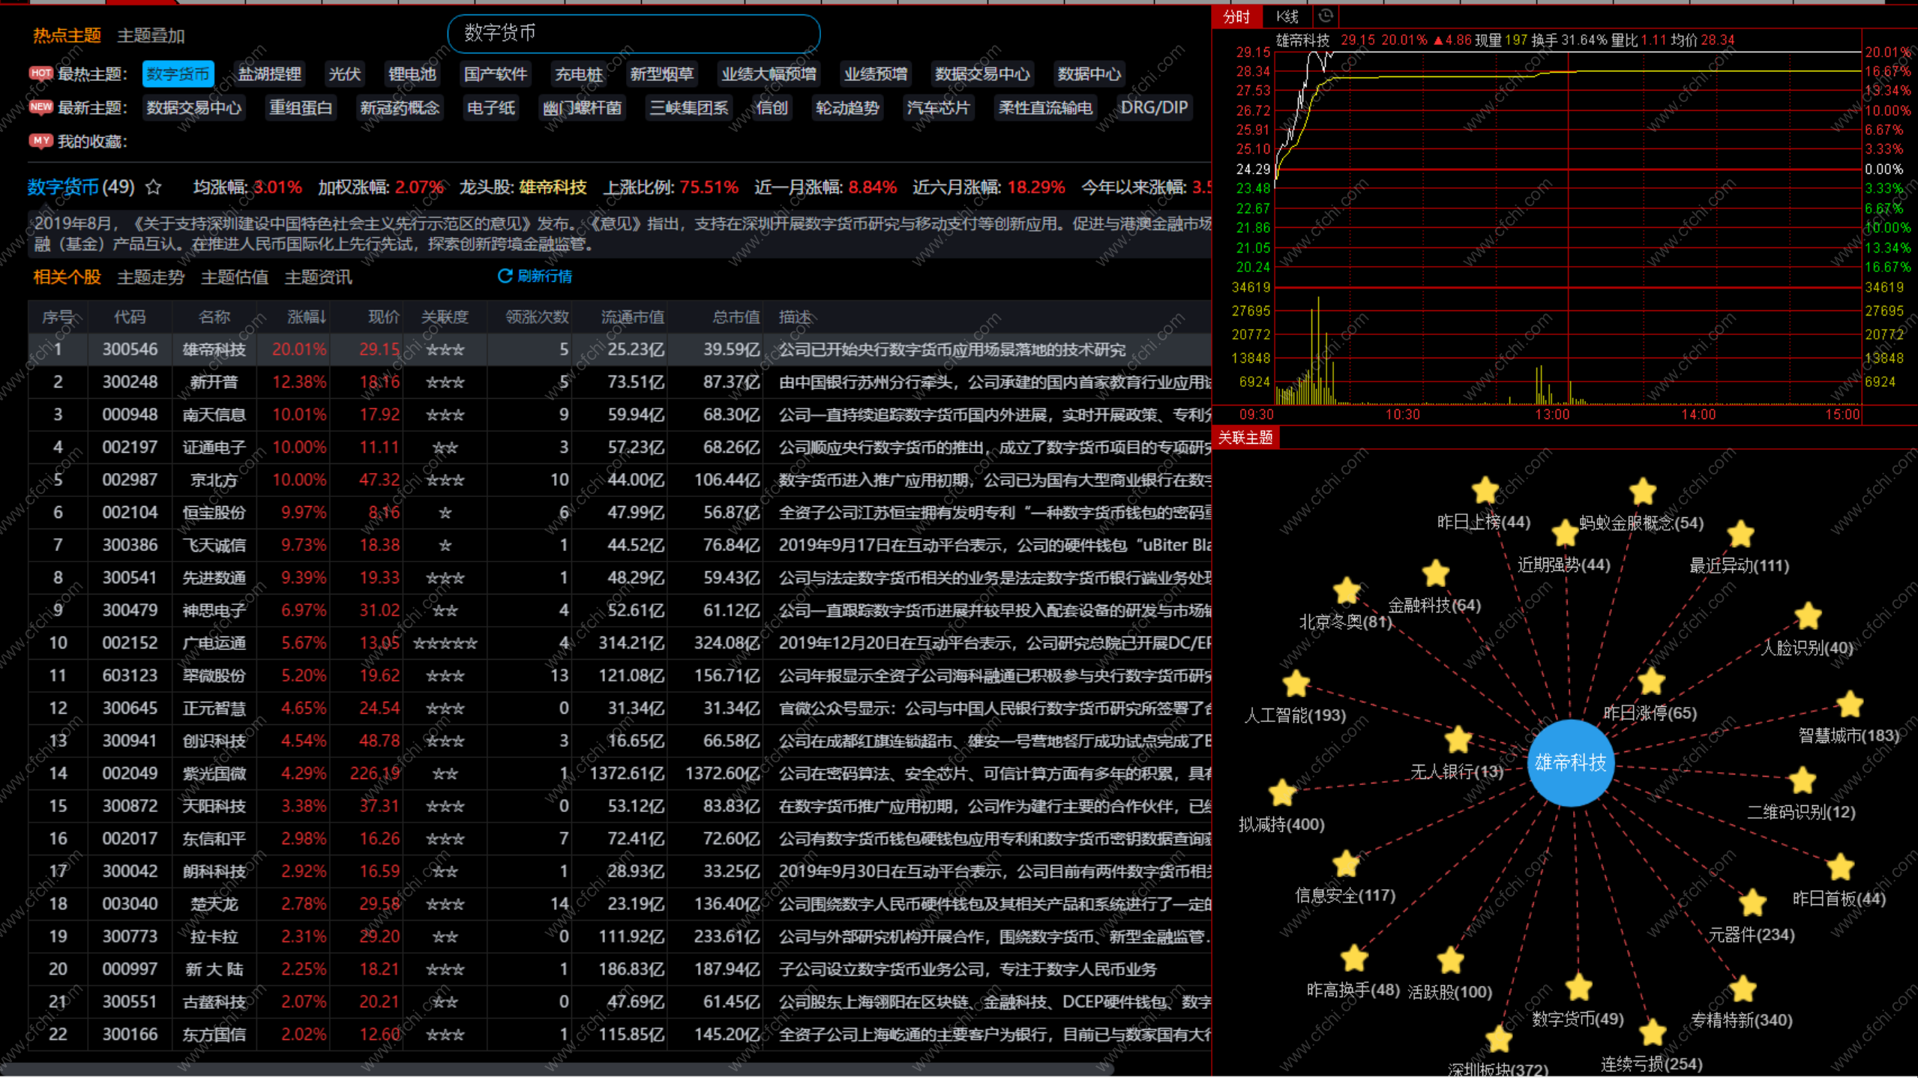Select the 锂电池 hot theme tag

(412, 73)
